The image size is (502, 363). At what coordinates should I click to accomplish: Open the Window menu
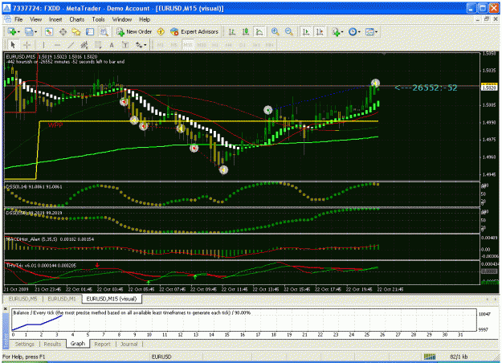coord(122,19)
